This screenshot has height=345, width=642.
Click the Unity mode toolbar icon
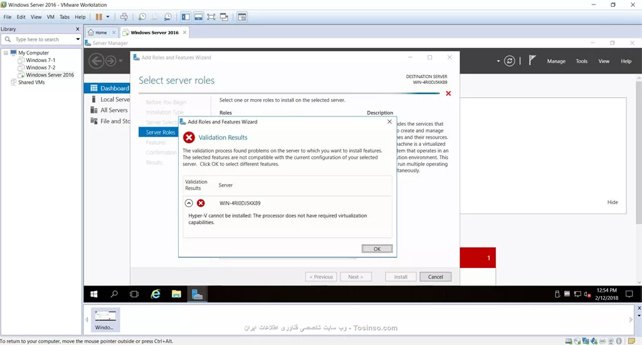[x=224, y=17]
